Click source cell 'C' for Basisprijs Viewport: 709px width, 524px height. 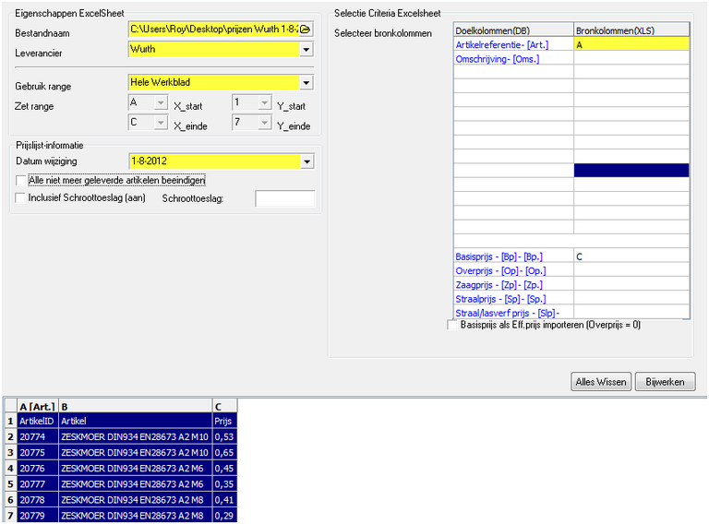(x=631, y=256)
